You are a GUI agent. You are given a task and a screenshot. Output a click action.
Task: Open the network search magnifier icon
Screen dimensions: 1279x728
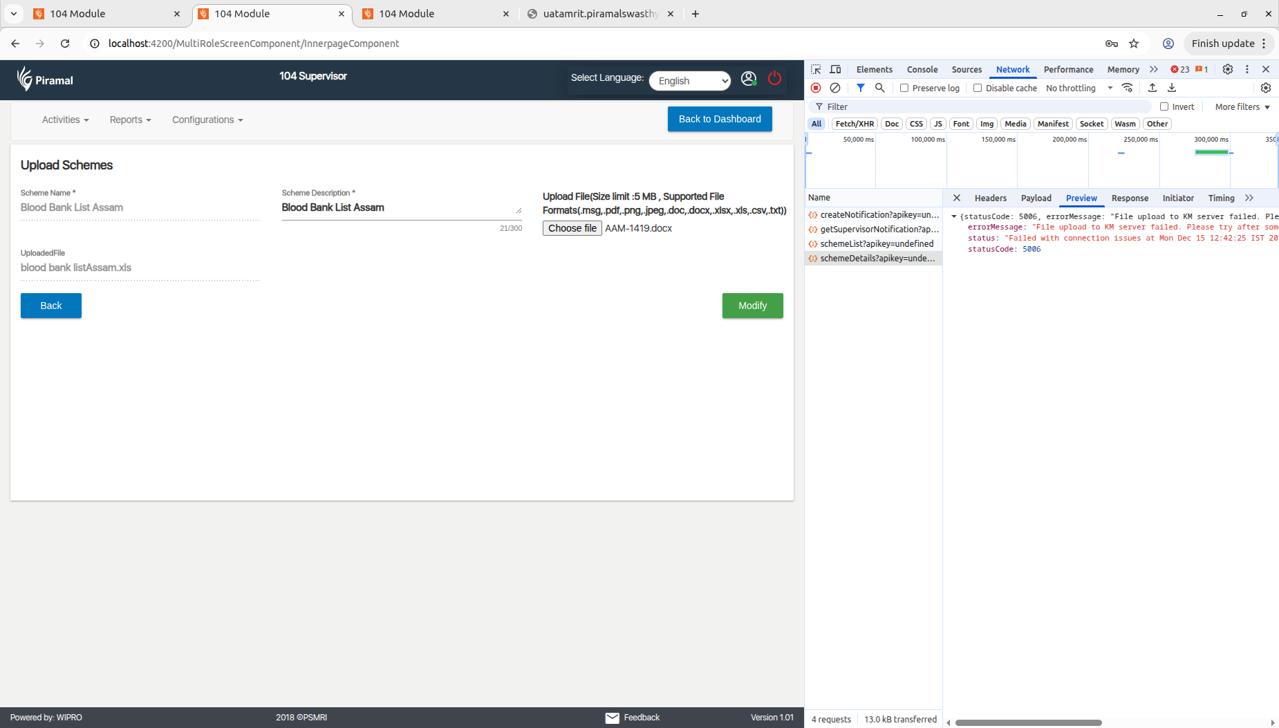(x=879, y=88)
